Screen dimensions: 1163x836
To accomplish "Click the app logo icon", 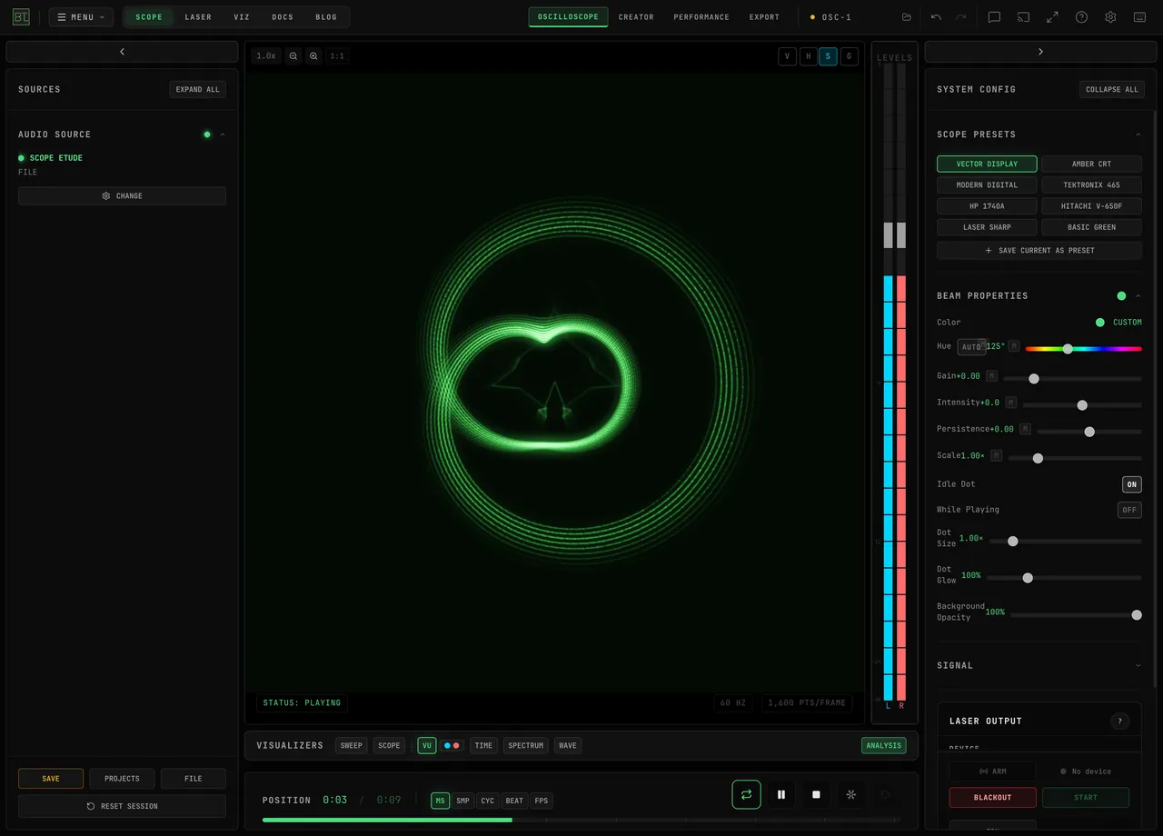I will [21, 17].
